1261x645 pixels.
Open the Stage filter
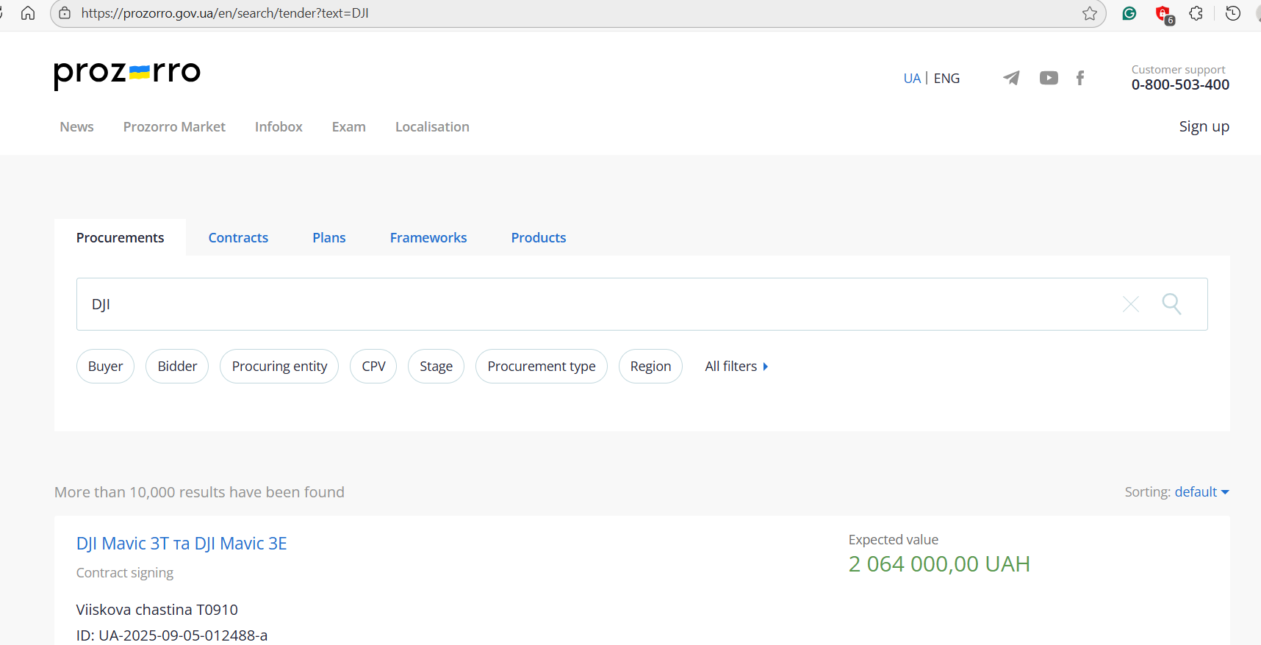pos(436,366)
